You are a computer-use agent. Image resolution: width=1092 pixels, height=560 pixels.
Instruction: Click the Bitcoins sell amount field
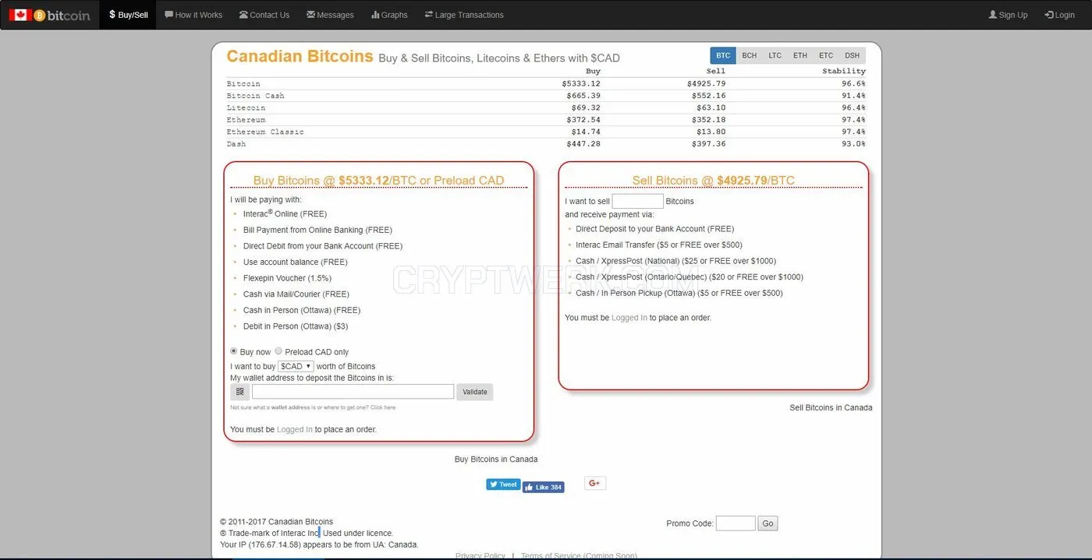tap(637, 201)
